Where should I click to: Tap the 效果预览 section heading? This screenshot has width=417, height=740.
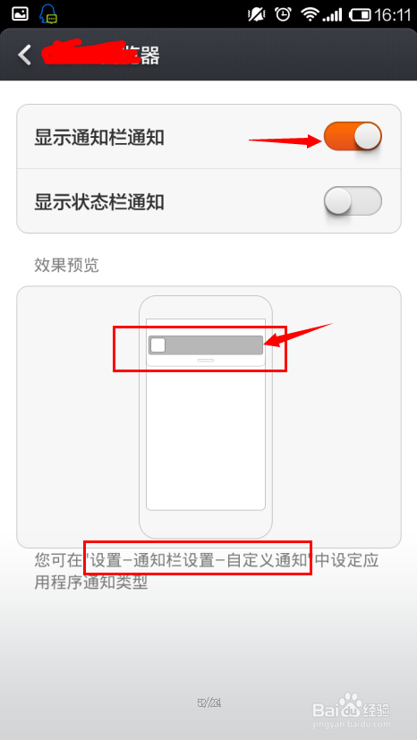[x=66, y=265]
